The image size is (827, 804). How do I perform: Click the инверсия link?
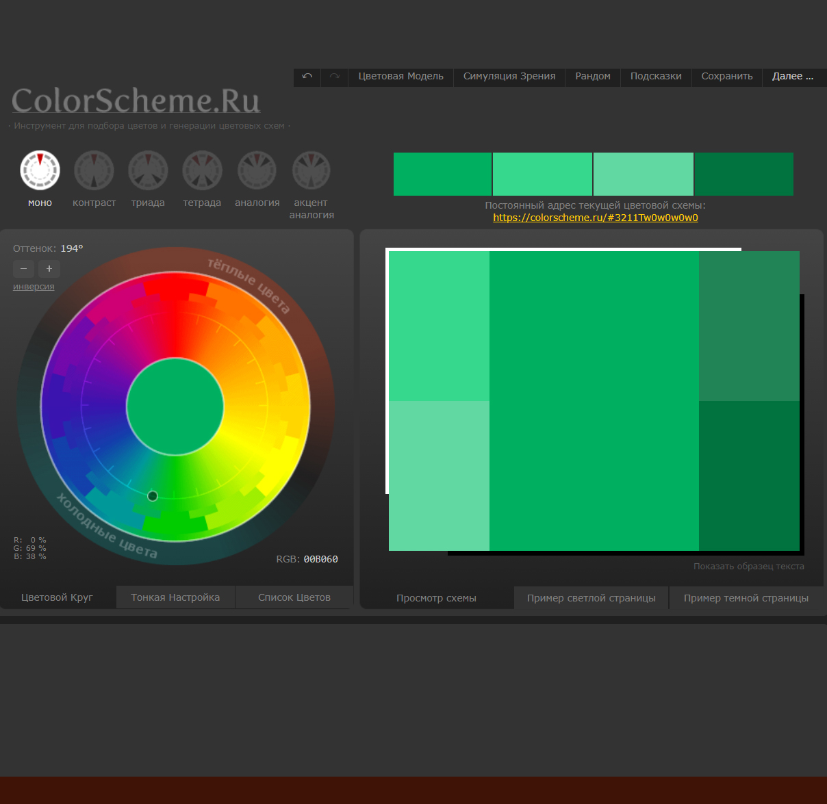(34, 287)
